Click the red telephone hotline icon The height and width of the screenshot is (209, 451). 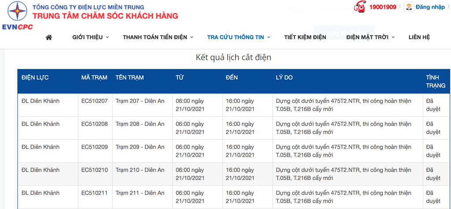359,7
